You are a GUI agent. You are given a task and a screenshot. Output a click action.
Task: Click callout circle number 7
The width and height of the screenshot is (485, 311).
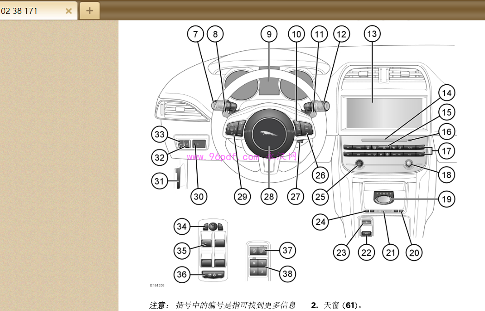(196, 33)
